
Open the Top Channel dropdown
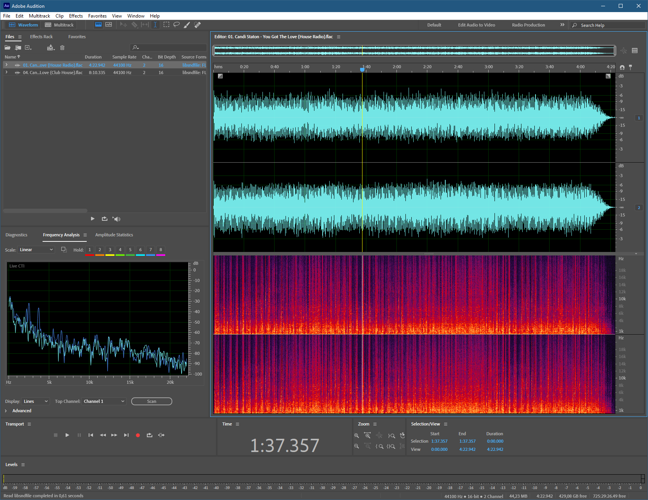coord(104,401)
